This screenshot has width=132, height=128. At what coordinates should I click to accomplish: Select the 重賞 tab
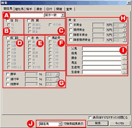click(69, 9)
